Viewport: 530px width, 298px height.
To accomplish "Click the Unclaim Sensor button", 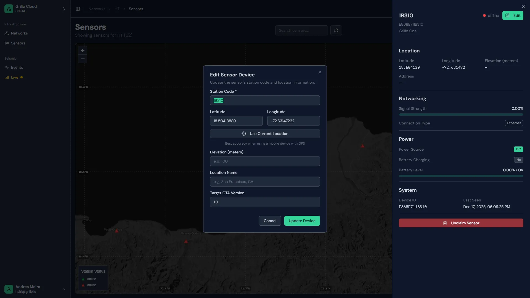I will (x=461, y=223).
